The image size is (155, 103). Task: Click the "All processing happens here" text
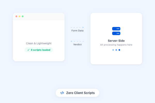[116, 45]
